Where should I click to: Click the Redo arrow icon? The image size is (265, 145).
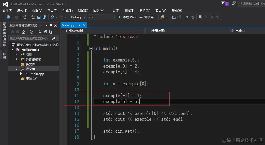pyautogui.click(x=61, y=17)
